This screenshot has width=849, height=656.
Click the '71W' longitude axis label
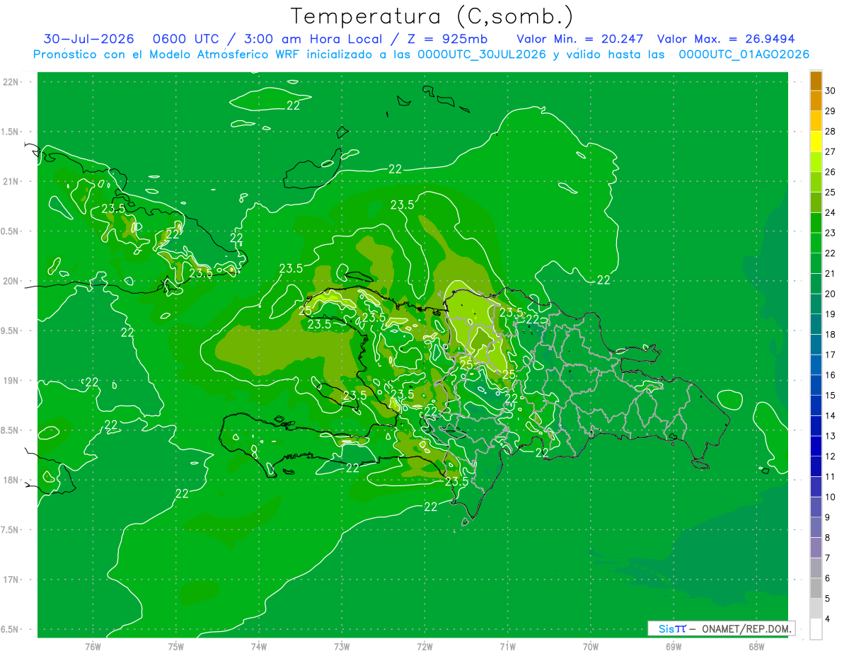pos(507,646)
